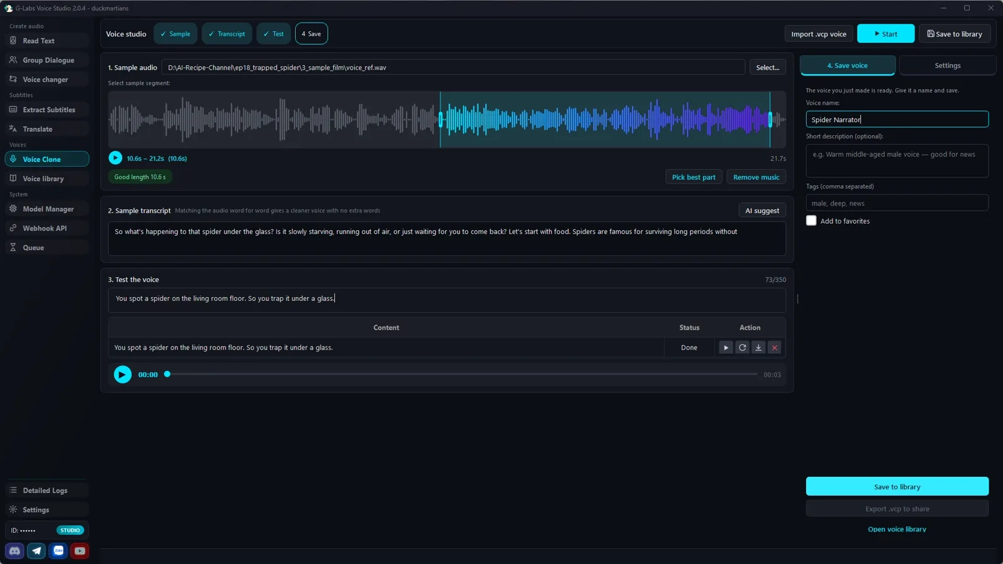This screenshot has height=564, width=1003.
Task: Click Select... to choose sample audio
Action: click(768, 67)
